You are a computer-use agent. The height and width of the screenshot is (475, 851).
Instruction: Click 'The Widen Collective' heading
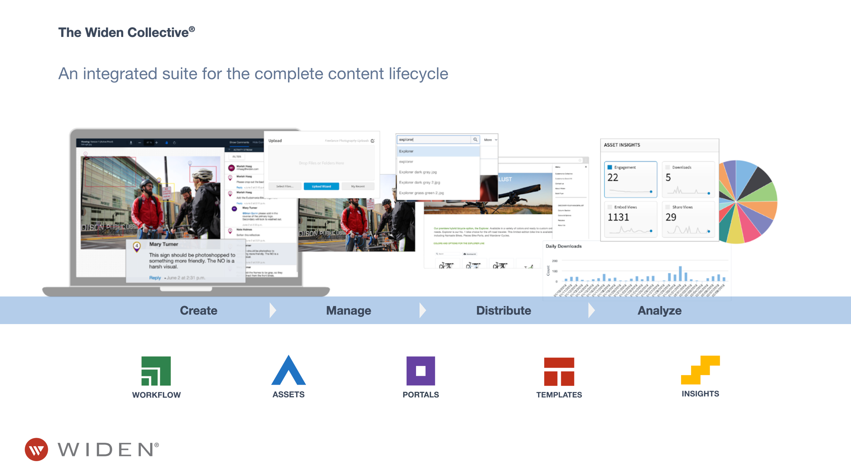tap(126, 32)
